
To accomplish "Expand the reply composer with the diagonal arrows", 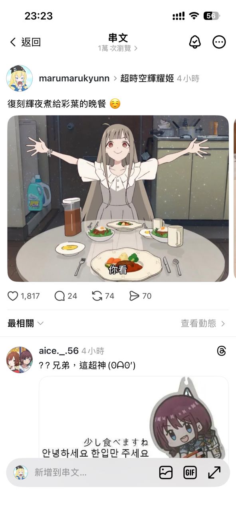I will pyautogui.click(x=214, y=472).
